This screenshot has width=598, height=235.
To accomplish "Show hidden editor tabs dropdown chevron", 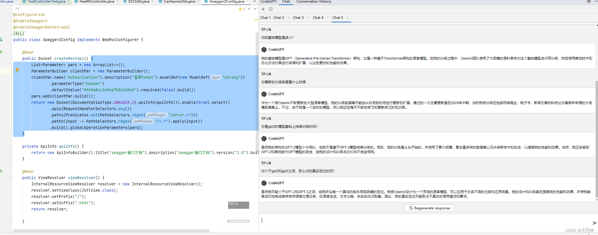I will (255, 1).
